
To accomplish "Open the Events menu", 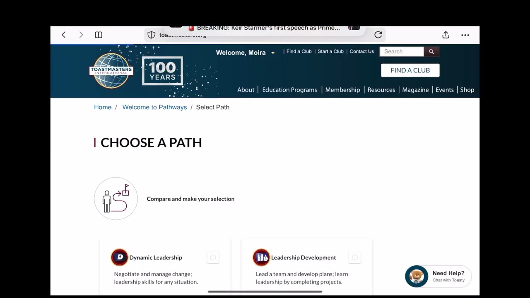I will (x=445, y=90).
